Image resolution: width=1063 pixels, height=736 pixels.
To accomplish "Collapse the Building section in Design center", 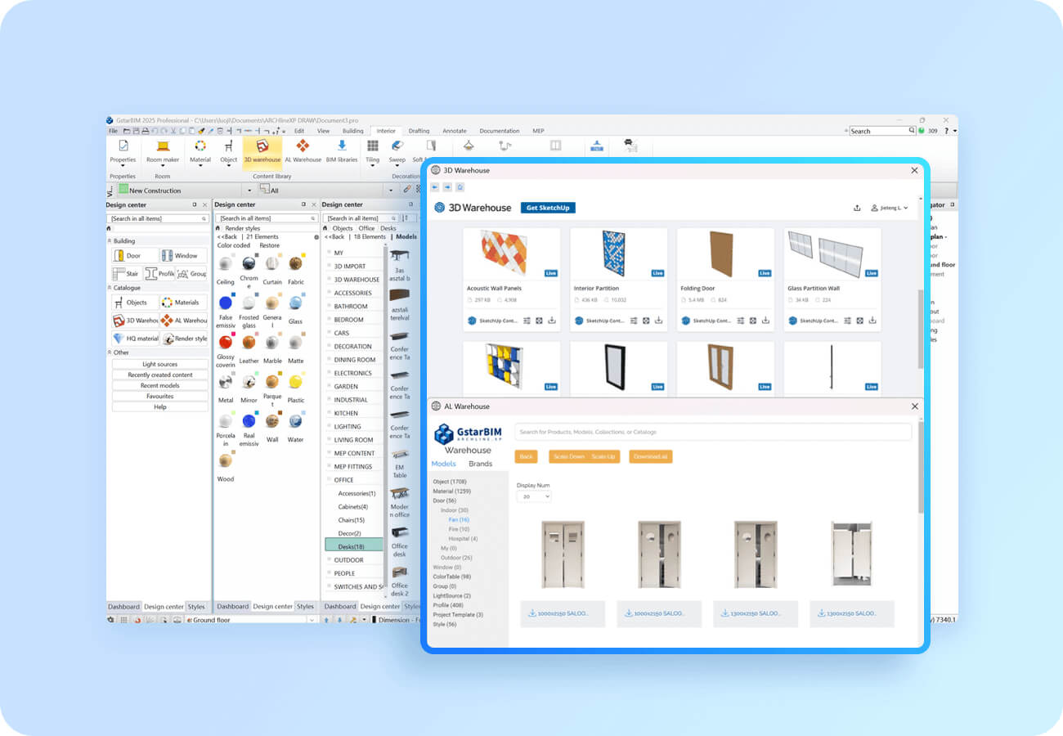I will pos(110,241).
